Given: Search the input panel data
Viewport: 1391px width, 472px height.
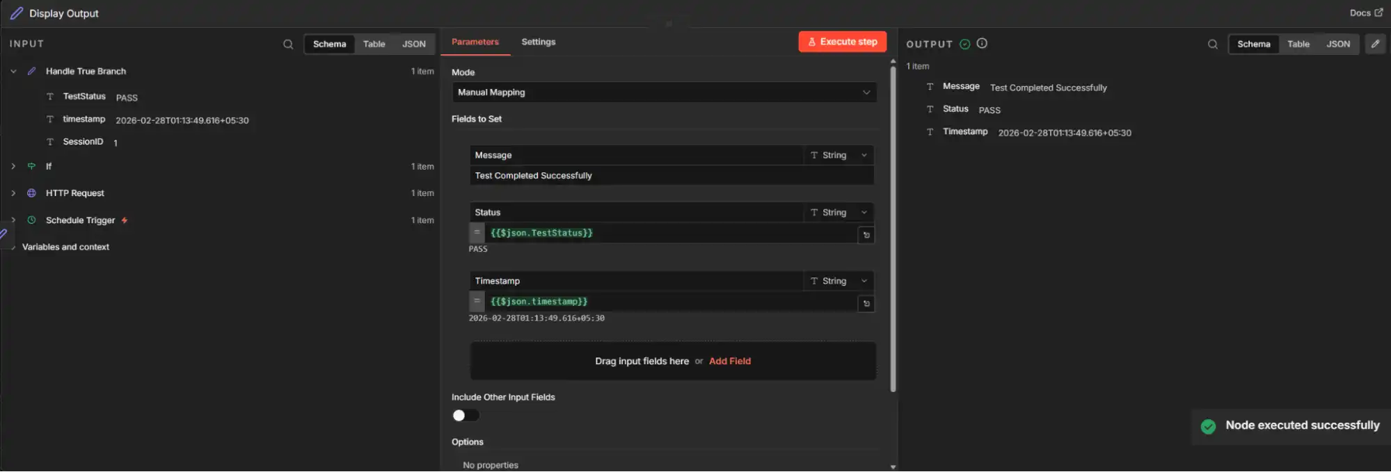Looking at the screenshot, I should [288, 44].
